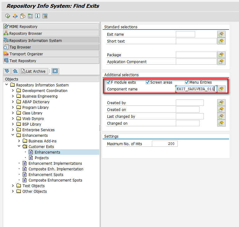Expand the BSP Library folder

pos(13,124)
